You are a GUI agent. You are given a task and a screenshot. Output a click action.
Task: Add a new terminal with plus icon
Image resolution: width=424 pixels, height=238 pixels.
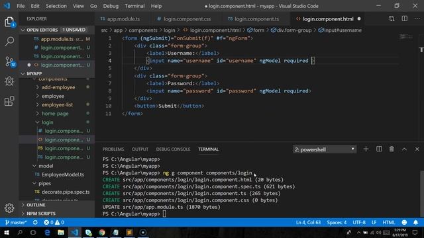click(x=366, y=149)
